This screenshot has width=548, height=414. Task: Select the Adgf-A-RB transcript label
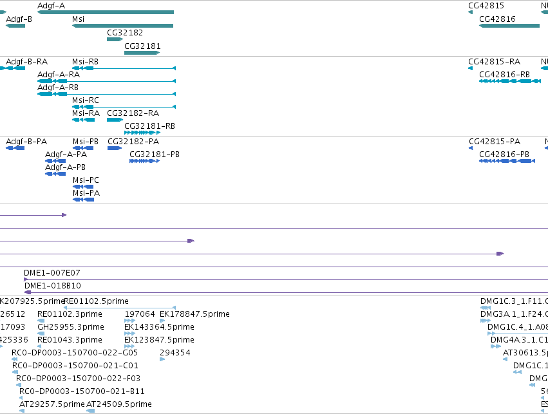click(58, 88)
